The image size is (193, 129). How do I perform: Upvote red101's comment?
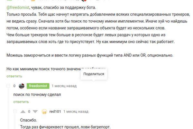coord(23,112)
